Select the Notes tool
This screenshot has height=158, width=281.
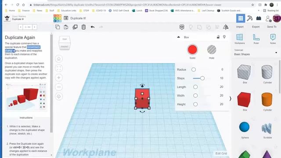click(273, 39)
